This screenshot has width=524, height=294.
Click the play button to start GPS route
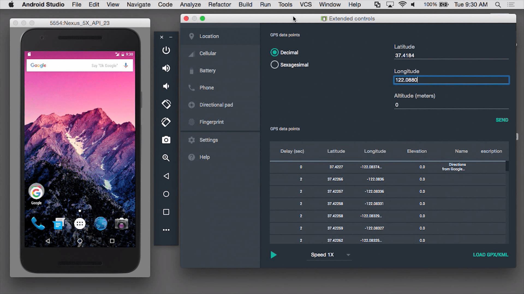pos(273,255)
